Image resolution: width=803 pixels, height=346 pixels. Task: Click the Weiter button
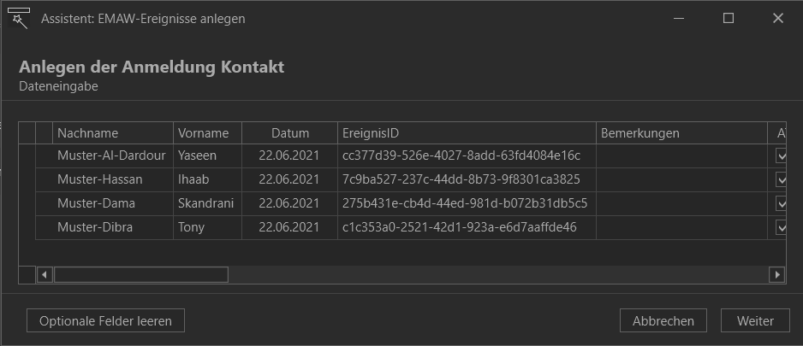(x=755, y=321)
